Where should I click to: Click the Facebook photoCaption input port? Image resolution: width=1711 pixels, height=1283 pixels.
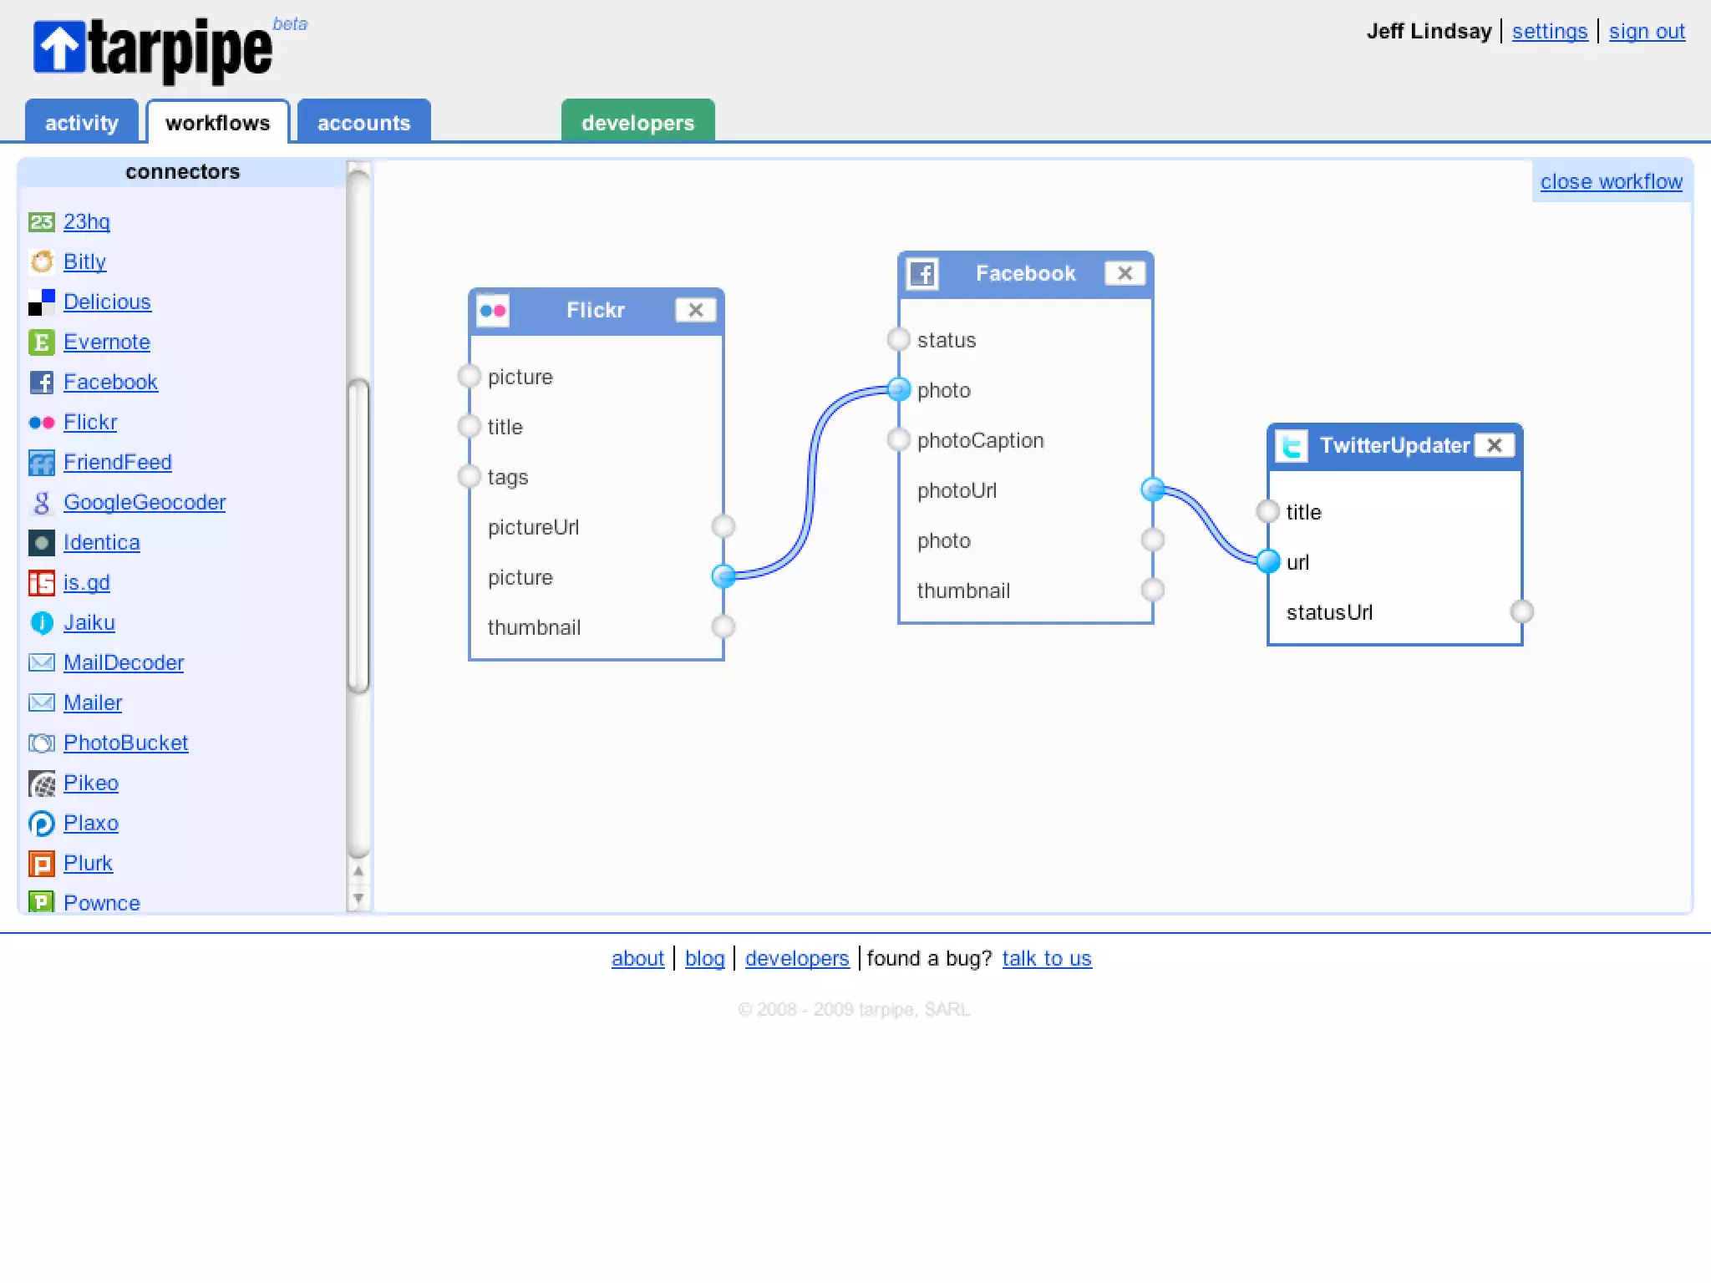pos(899,439)
